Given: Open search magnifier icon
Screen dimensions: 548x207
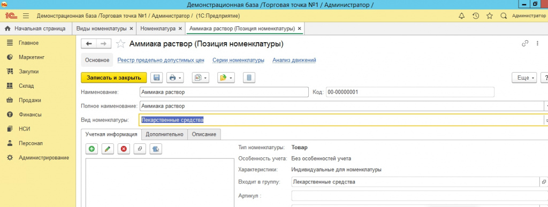Looking at the screenshot, I should (x=504, y=16).
